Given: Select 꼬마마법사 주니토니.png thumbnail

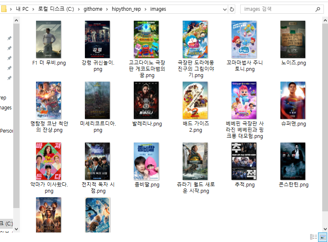Looking at the screenshot, I should coord(244,39).
